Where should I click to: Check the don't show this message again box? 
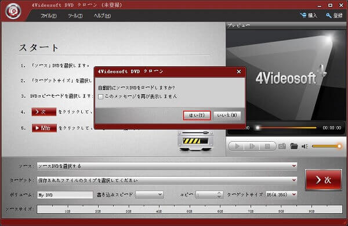point(100,96)
